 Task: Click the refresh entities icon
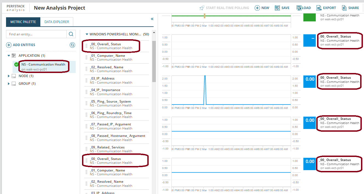72,45
